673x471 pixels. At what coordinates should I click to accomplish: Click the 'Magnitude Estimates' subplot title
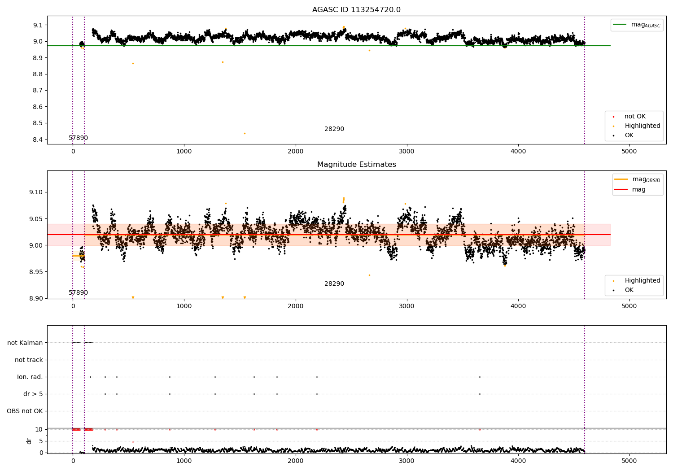pyautogui.click(x=356, y=165)
